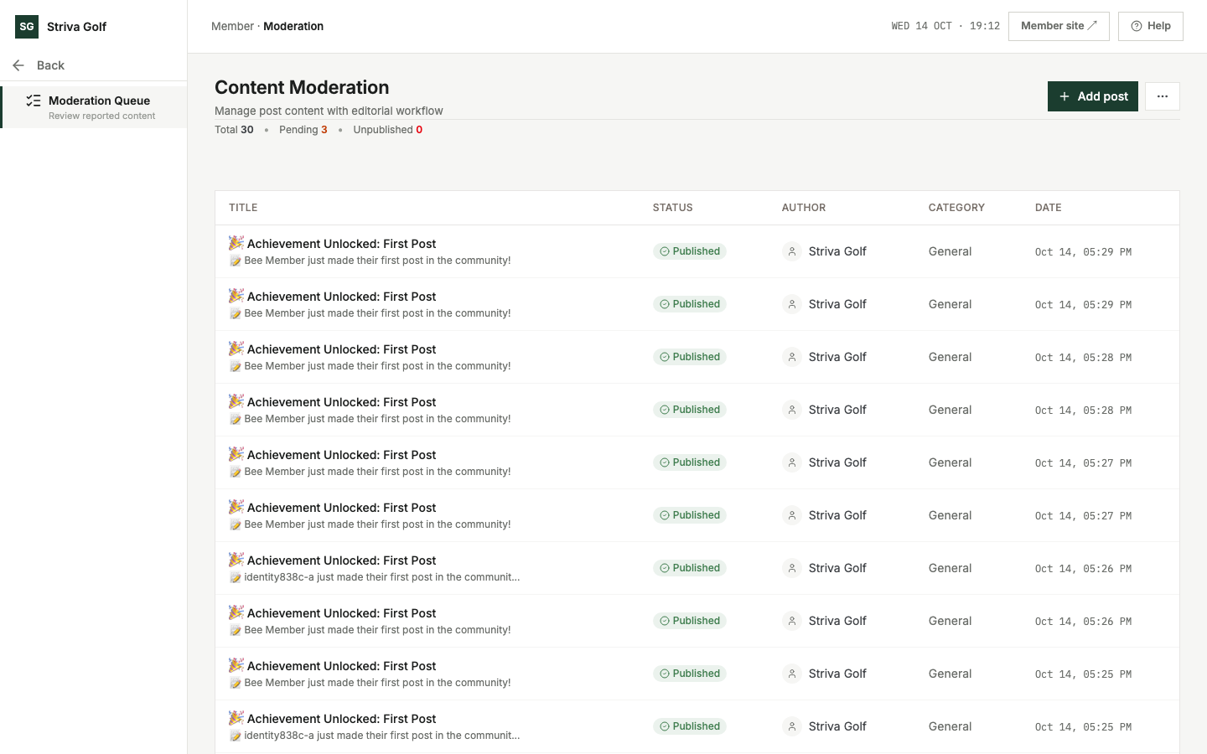Click the date of Bee Member 05:26 PM post
This screenshot has height=754, width=1207.
1083,622
